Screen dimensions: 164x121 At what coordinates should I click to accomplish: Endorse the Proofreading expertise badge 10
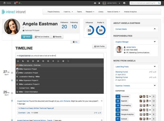[118, 105]
